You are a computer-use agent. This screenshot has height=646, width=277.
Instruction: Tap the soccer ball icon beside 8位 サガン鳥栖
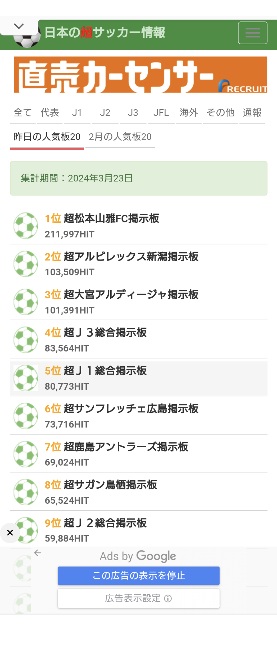pos(26,492)
